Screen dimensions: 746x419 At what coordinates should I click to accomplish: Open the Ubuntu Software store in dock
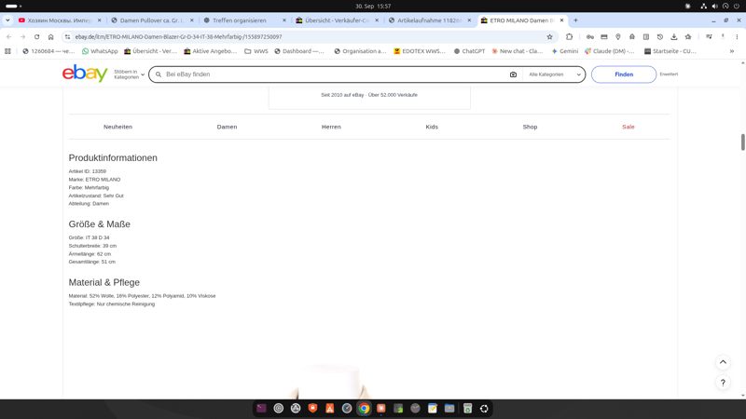point(330,409)
